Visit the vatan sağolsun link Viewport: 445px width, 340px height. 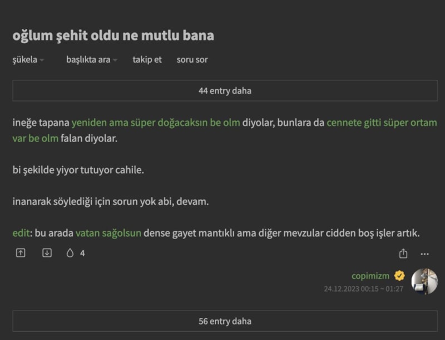[108, 234]
